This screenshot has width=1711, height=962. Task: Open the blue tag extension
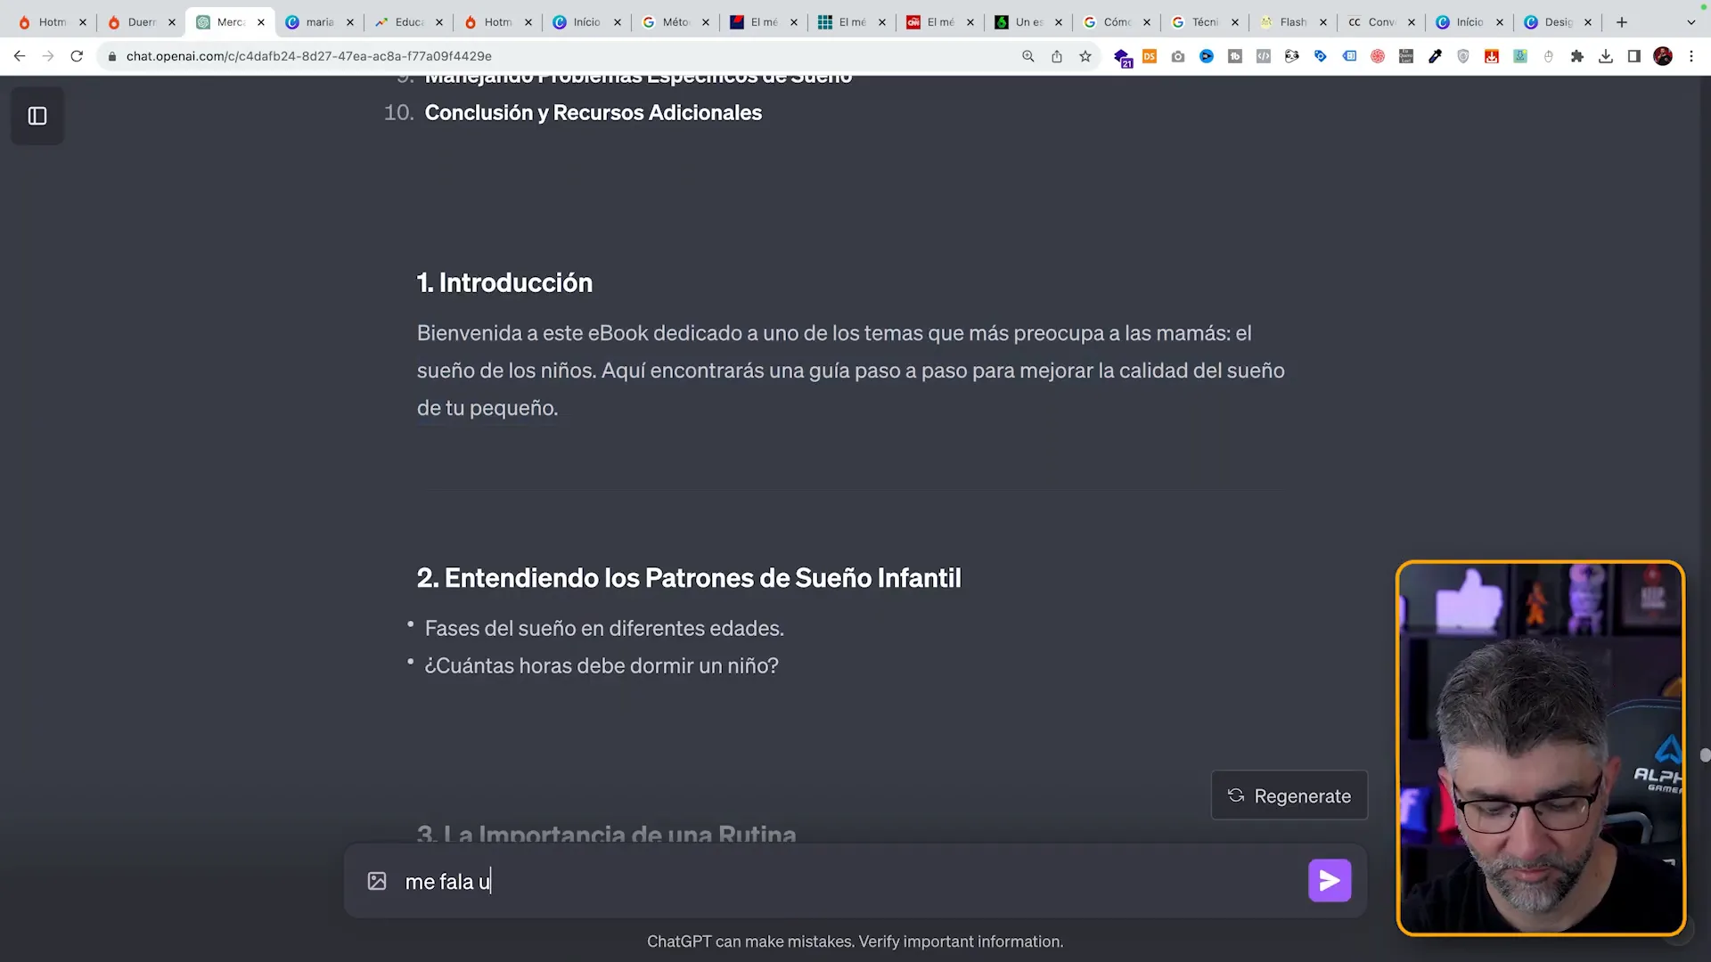click(x=1321, y=56)
